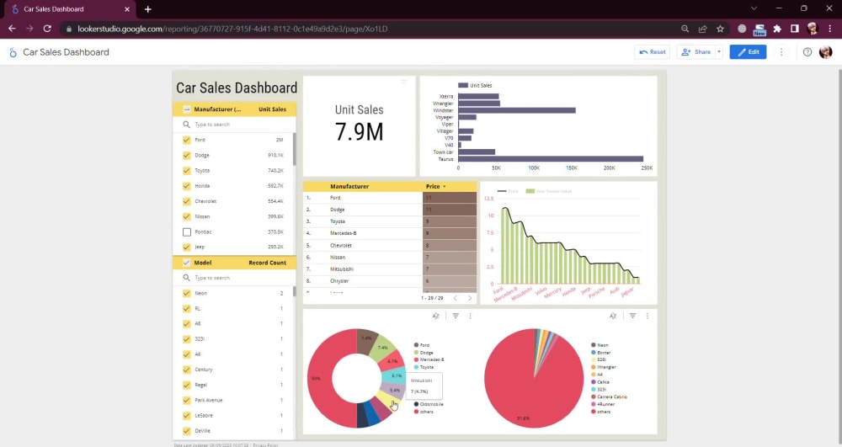The height and width of the screenshot is (447, 842).
Task: Click the Reset button
Action: pos(652,52)
